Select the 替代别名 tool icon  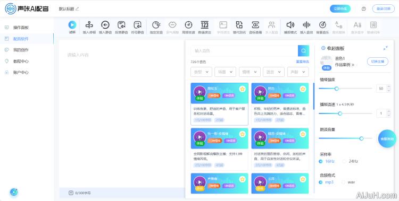coord(239,24)
